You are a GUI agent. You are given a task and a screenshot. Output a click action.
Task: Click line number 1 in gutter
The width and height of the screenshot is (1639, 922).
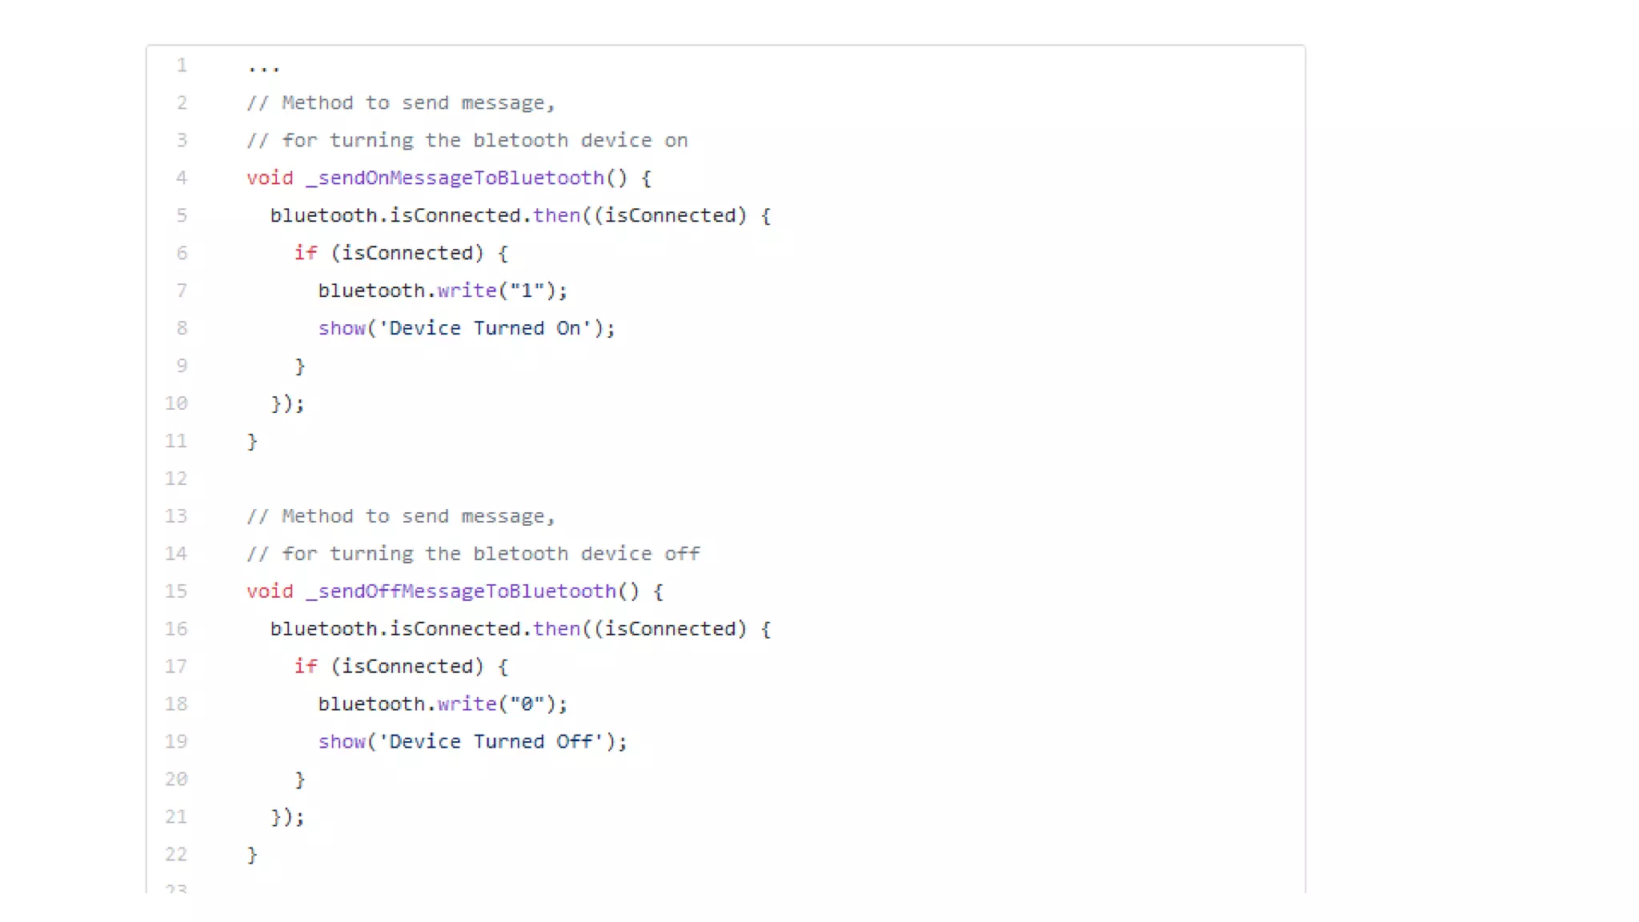click(x=182, y=65)
